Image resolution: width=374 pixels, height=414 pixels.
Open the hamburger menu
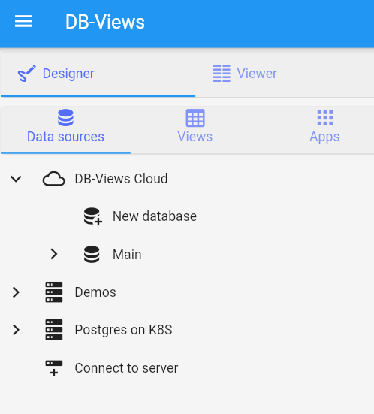tap(23, 21)
